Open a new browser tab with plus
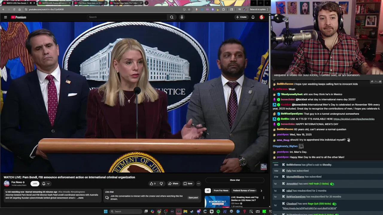 [x=146, y=3]
